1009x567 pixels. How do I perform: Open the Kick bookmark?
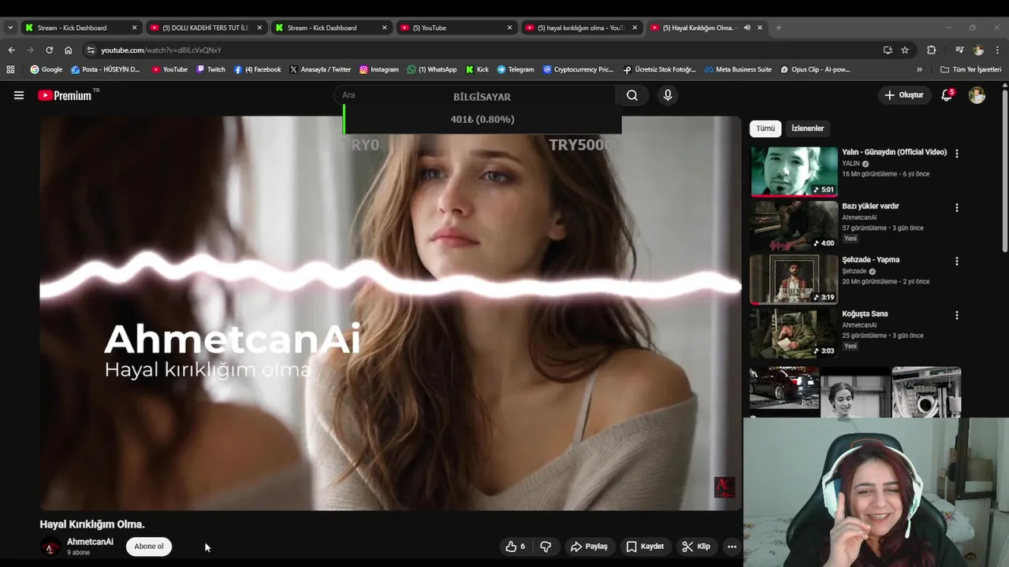coord(477,69)
